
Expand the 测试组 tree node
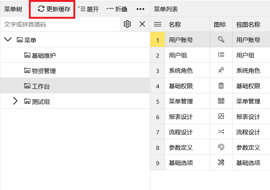[x=15, y=101]
